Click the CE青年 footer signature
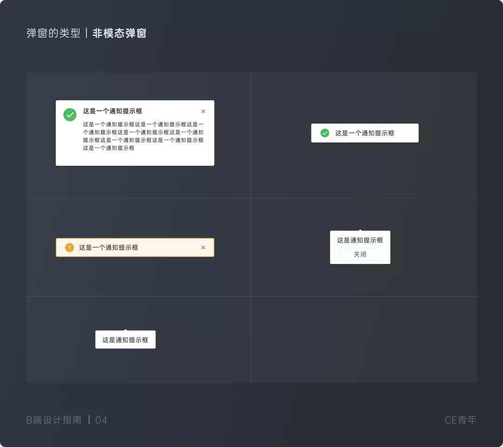The height and width of the screenshot is (447, 503). coord(460,420)
